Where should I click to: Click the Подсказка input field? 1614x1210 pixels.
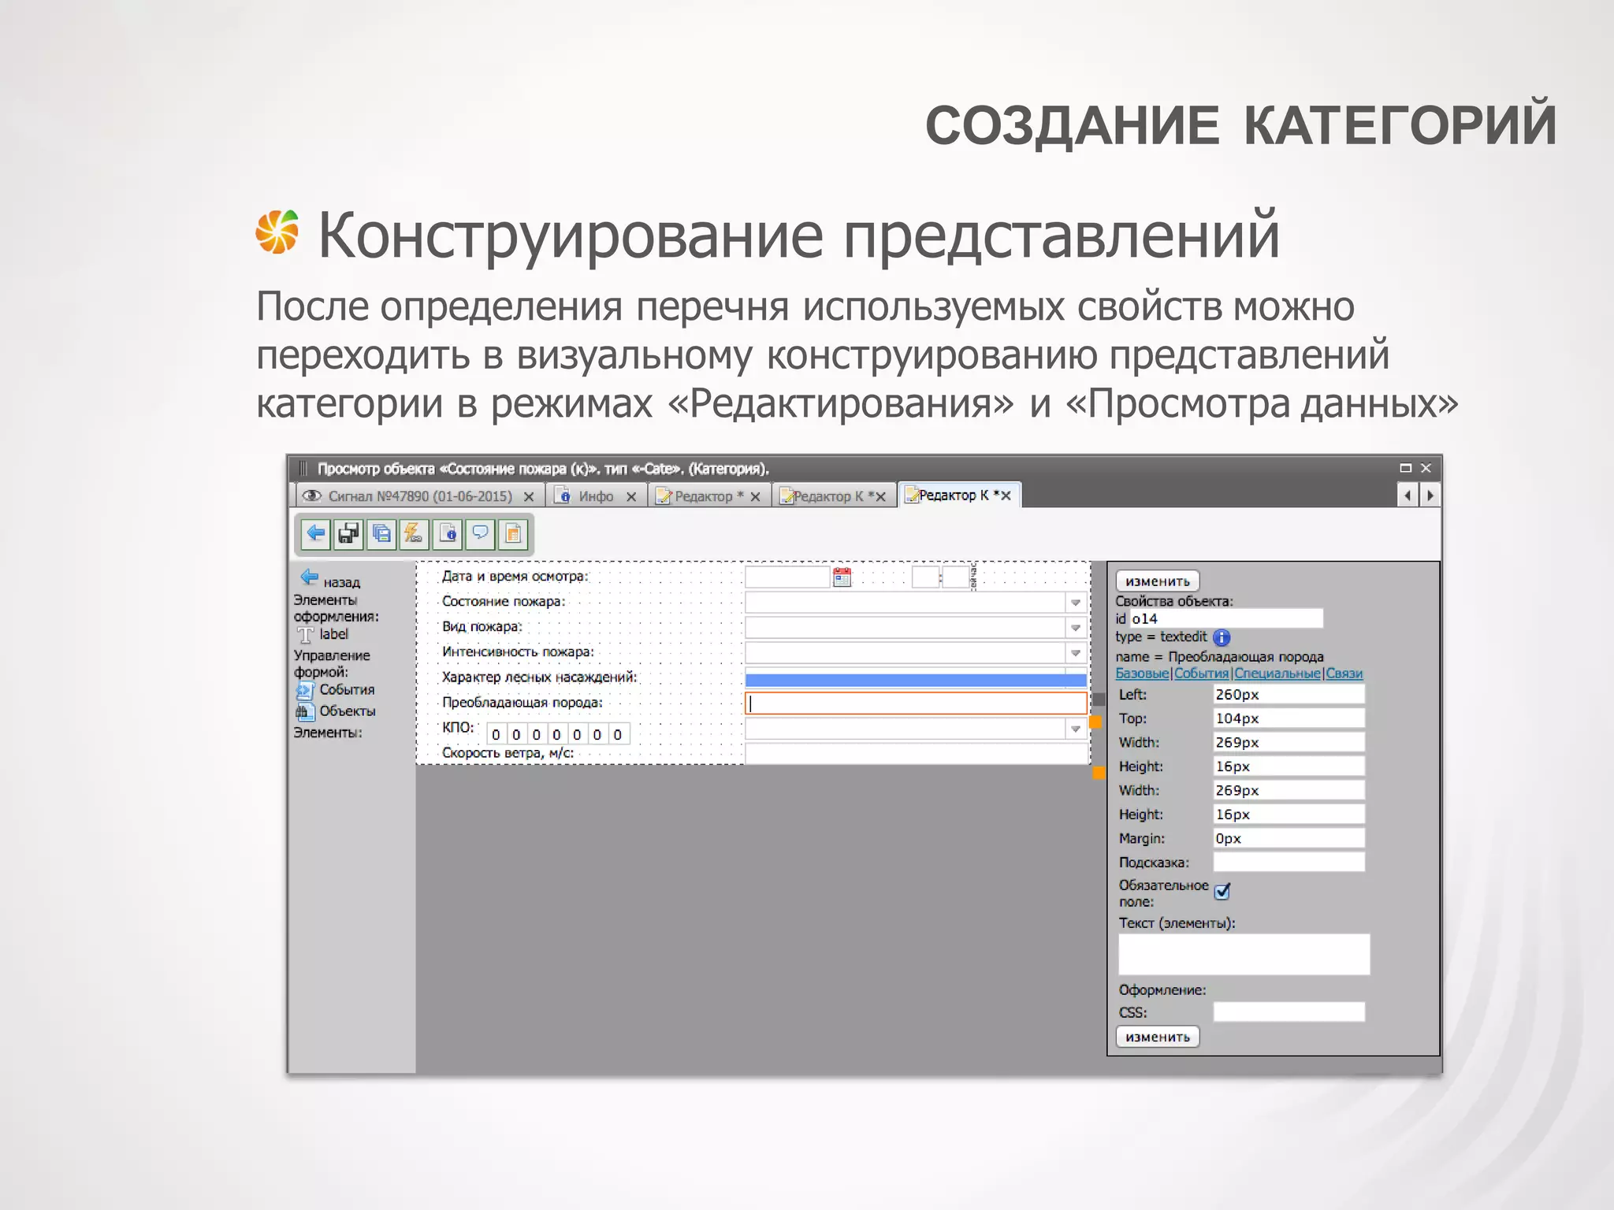[1289, 862]
